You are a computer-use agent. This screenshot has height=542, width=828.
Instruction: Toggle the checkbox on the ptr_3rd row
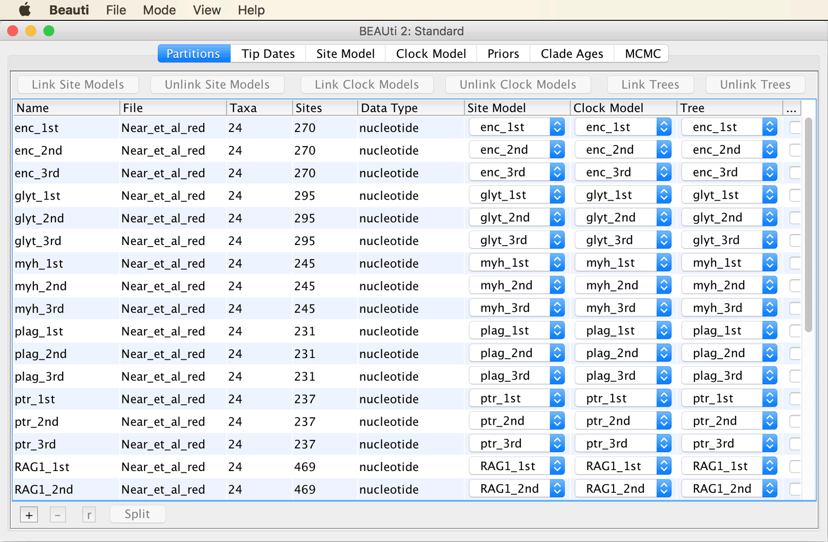point(795,444)
